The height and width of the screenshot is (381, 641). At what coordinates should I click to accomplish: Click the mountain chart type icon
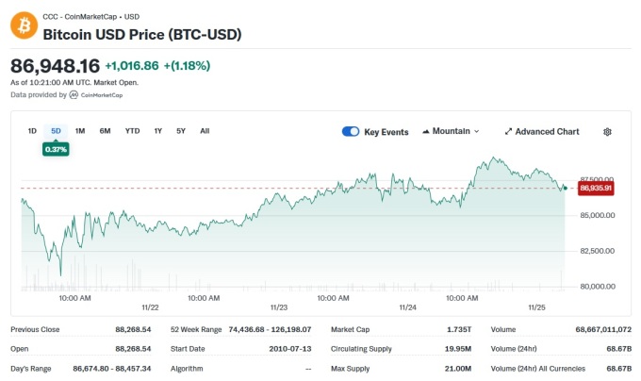pos(427,131)
